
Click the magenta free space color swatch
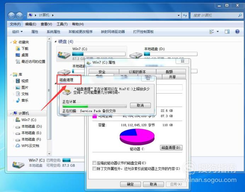click(x=95, y=116)
